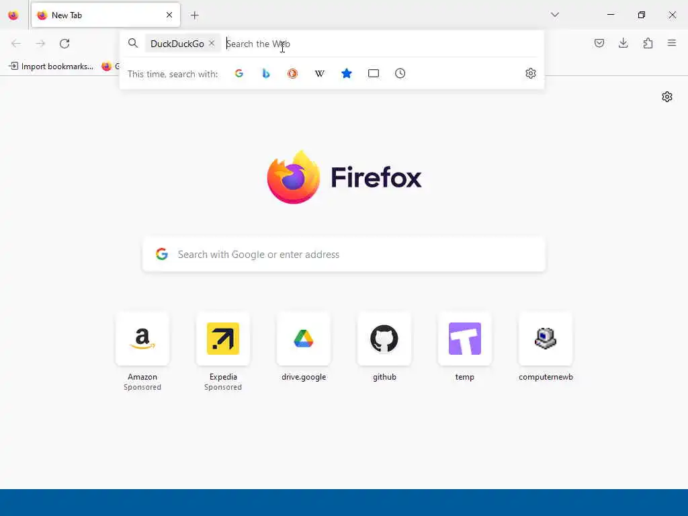
Task: Expand the list all tabs chevron
Action: [554, 15]
